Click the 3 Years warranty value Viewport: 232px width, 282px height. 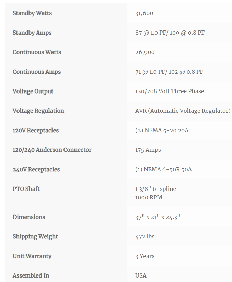tap(145, 256)
